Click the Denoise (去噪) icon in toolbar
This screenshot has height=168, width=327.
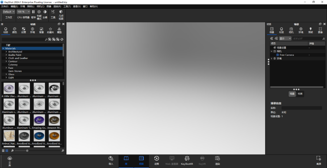point(45,14)
